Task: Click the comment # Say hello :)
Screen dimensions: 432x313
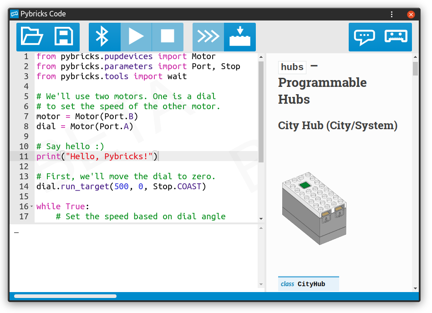Action: click(x=70, y=146)
